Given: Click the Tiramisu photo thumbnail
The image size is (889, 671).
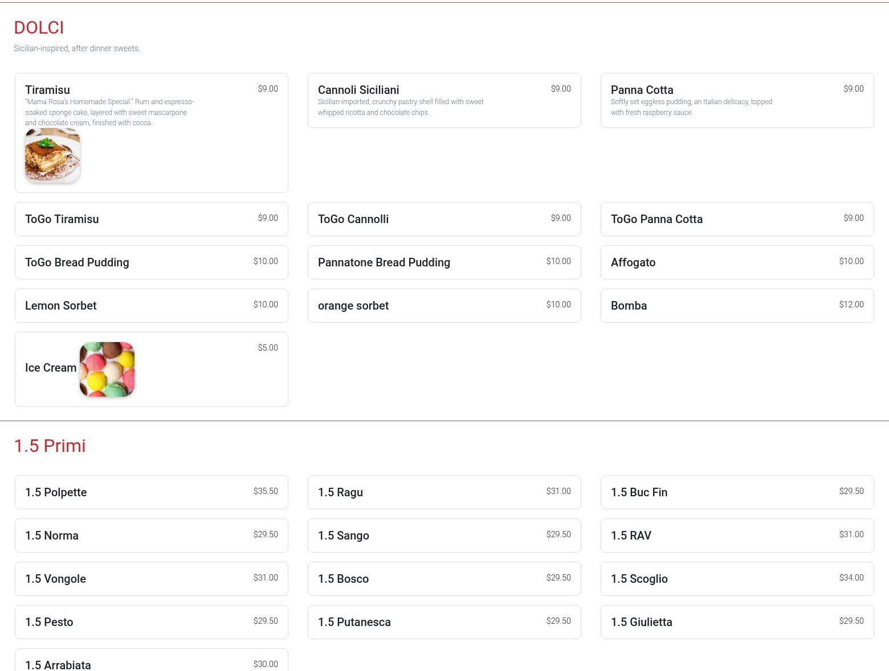Looking at the screenshot, I should [52, 155].
